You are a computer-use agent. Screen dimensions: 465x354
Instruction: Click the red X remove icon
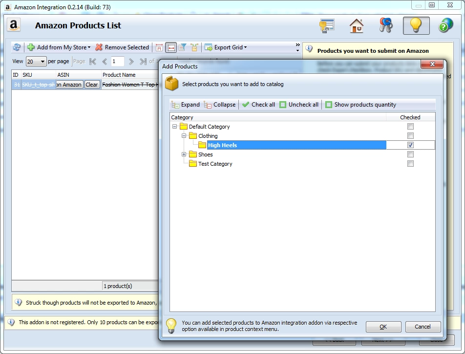coord(99,47)
